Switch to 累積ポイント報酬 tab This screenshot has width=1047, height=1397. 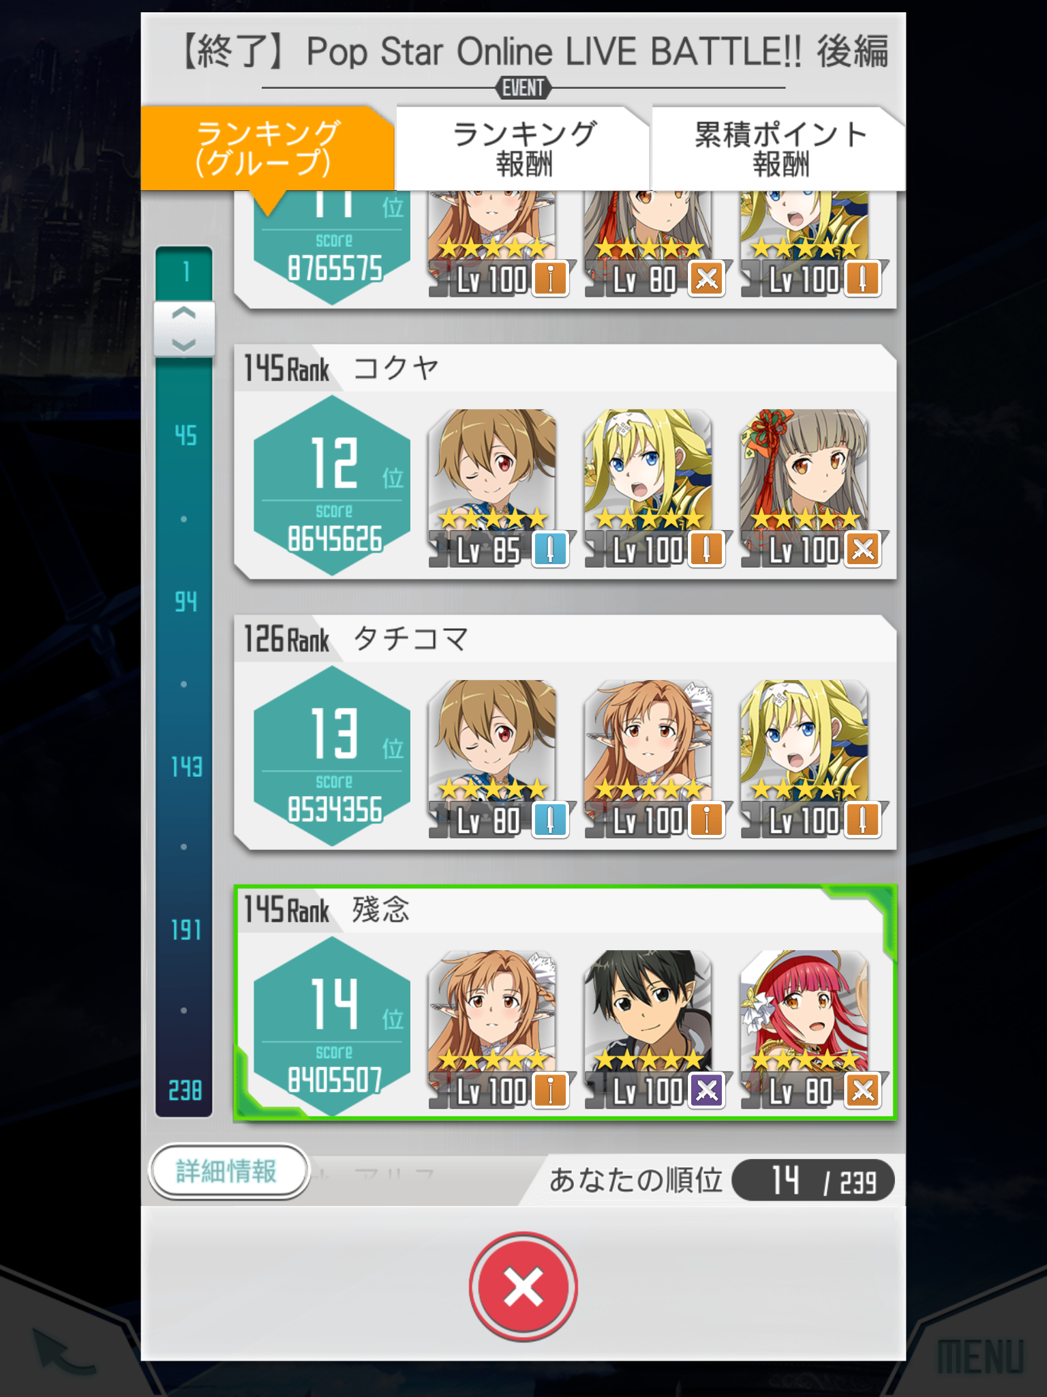(779, 148)
